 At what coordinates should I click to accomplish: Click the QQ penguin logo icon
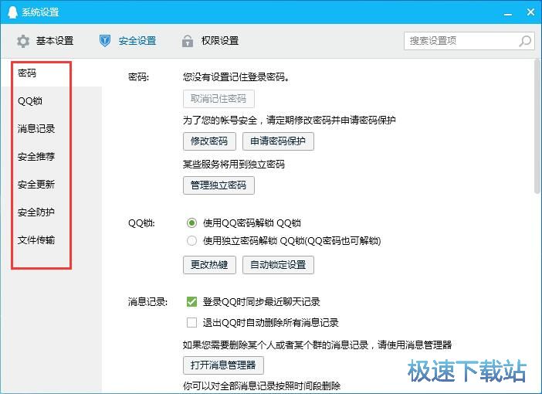tap(12, 12)
